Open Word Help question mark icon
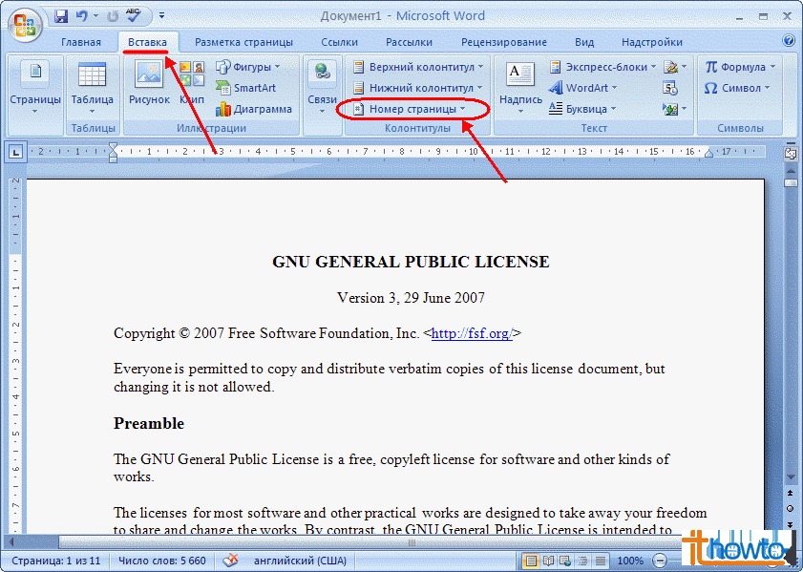The height and width of the screenshot is (572, 803). point(790,40)
